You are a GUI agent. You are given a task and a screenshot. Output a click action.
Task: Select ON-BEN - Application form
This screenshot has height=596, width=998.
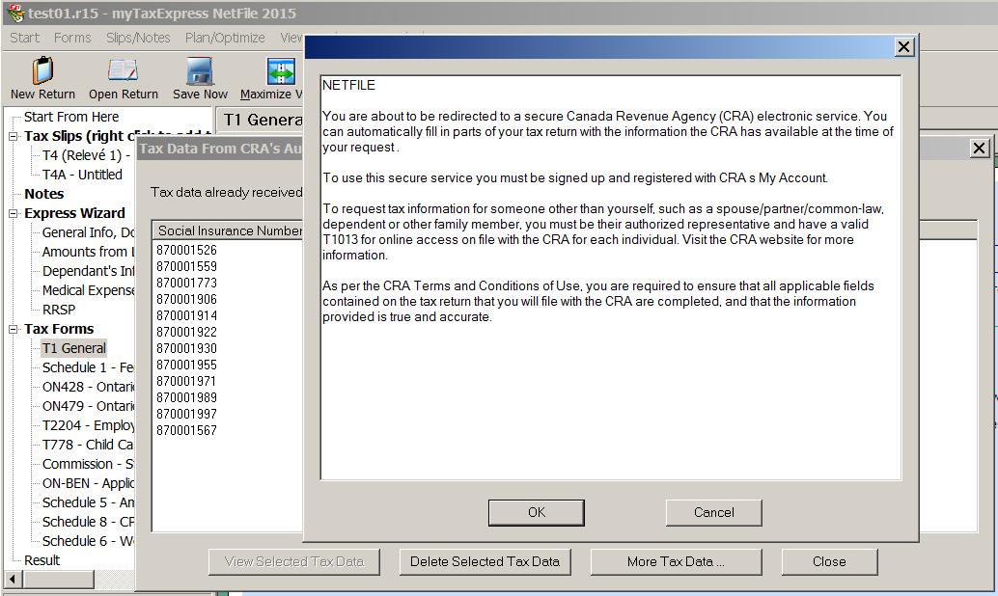pyautogui.click(x=88, y=483)
